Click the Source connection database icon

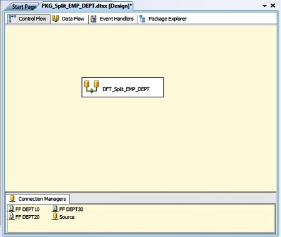(x=55, y=216)
